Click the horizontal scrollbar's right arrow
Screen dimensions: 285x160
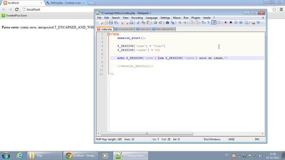[x=262, y=134]
